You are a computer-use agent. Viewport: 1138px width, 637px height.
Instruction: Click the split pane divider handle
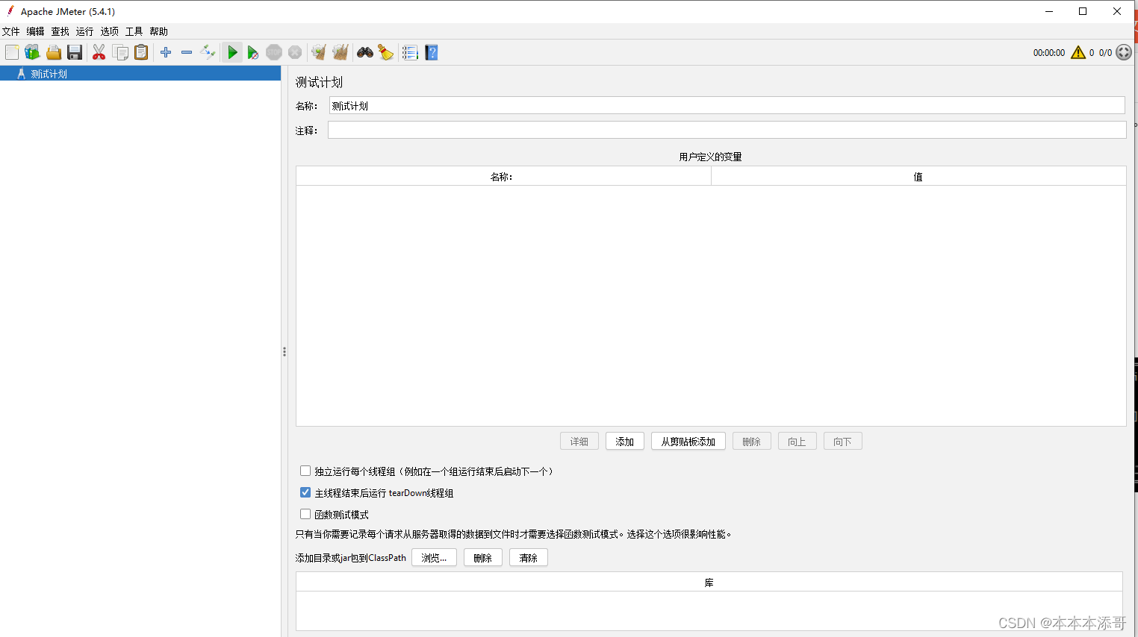(x=284, y=351)
